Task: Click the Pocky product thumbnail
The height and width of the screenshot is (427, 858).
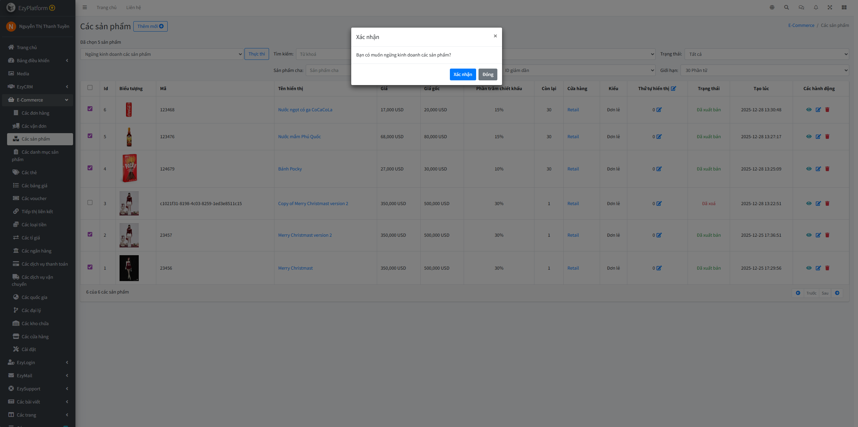Action: click(129, 168)
